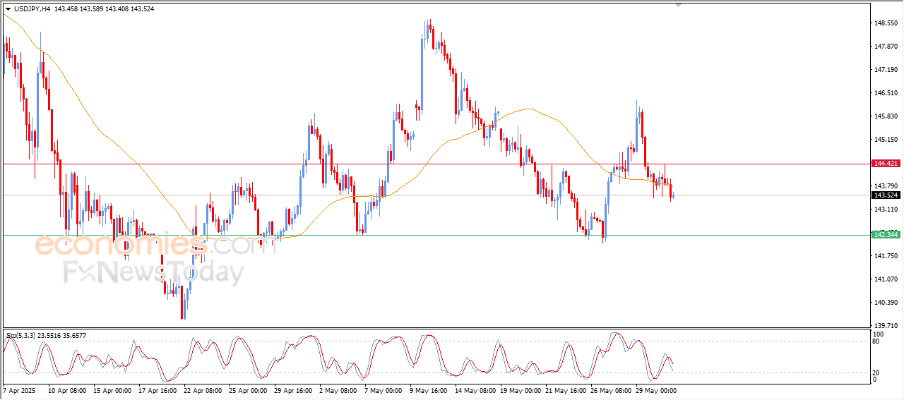Open the dropdown triangle beside USDJPY,H4
The height and width of the screenshot is (400, 904).
[x=8, y=9]
